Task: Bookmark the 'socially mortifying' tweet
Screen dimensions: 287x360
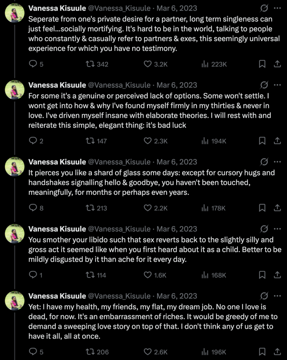Action: [262, 64]
